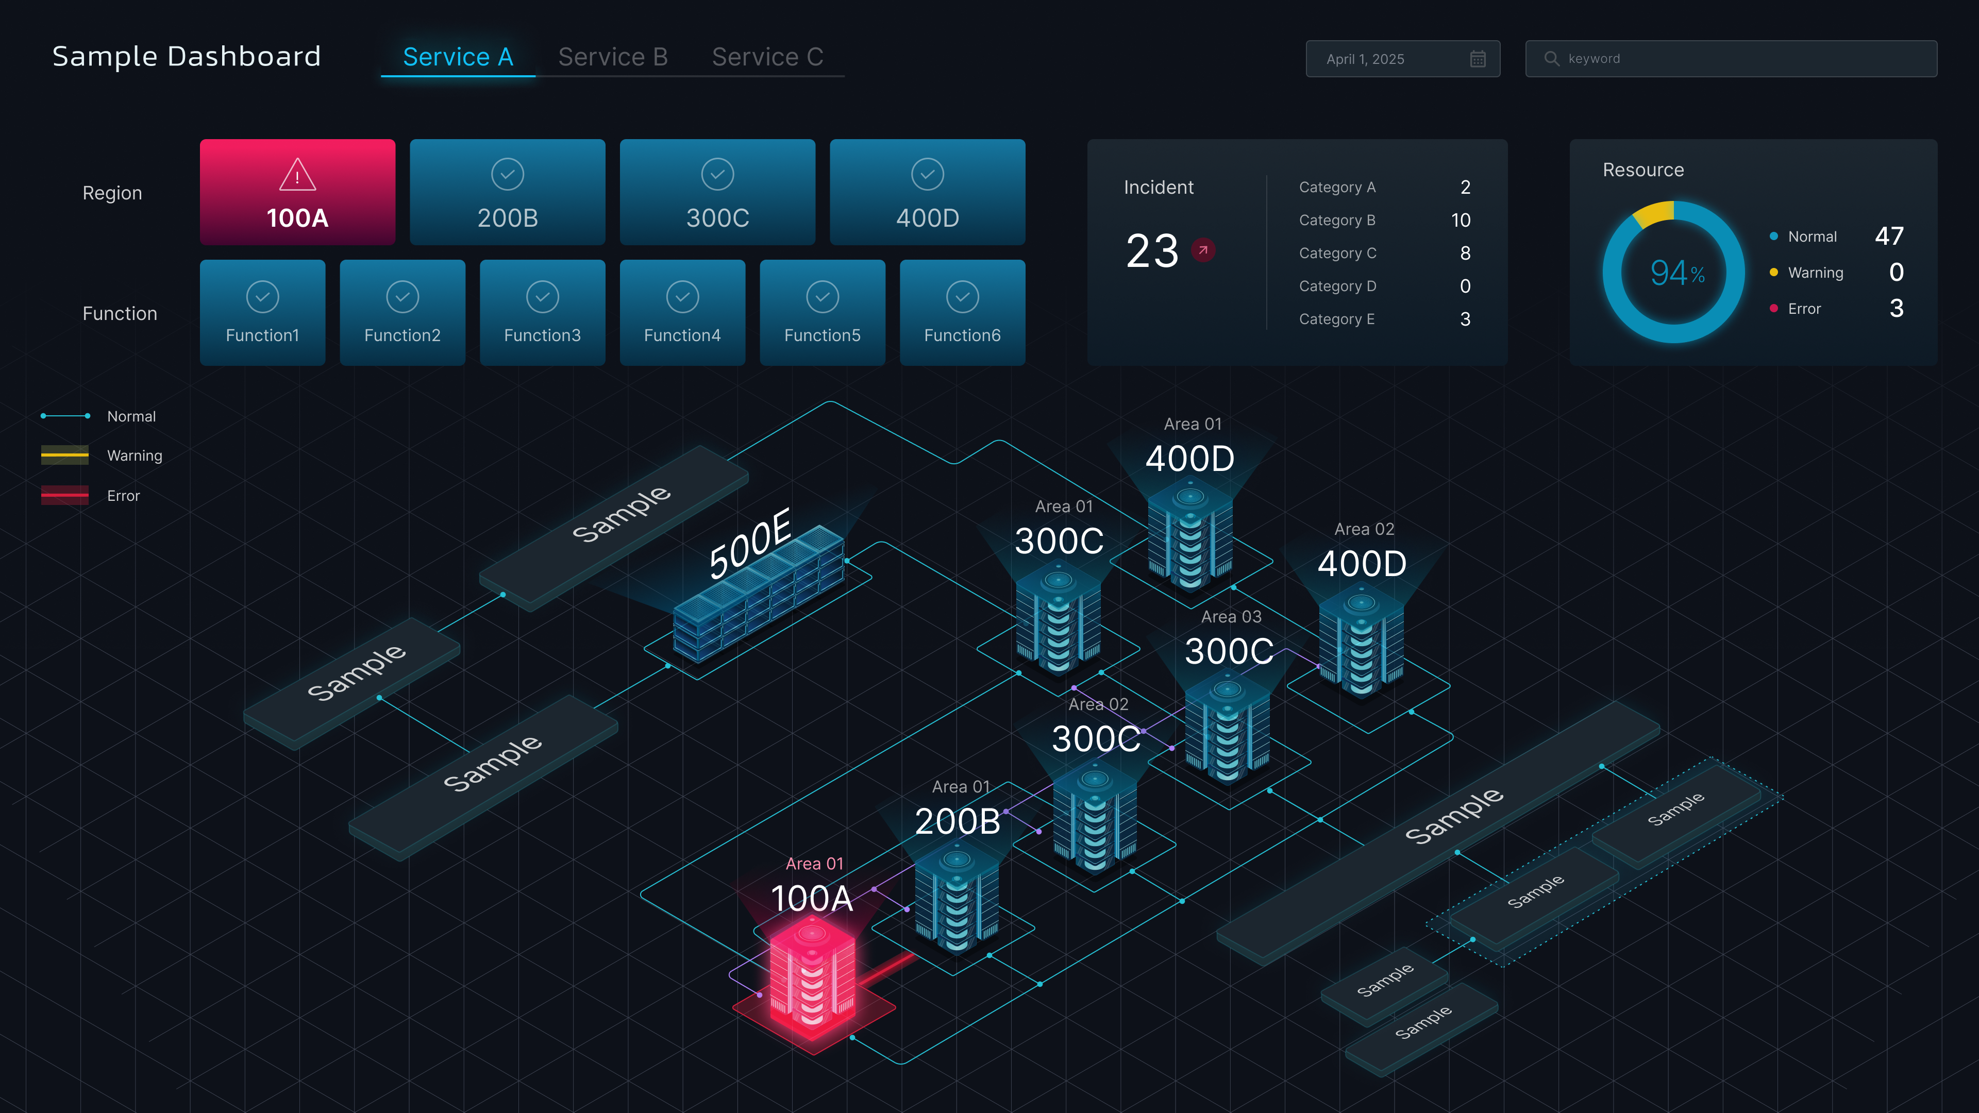Viewport: 1979px width, 1113px height.
Task: Select the 400D region button
Action: tap(927, 192)
